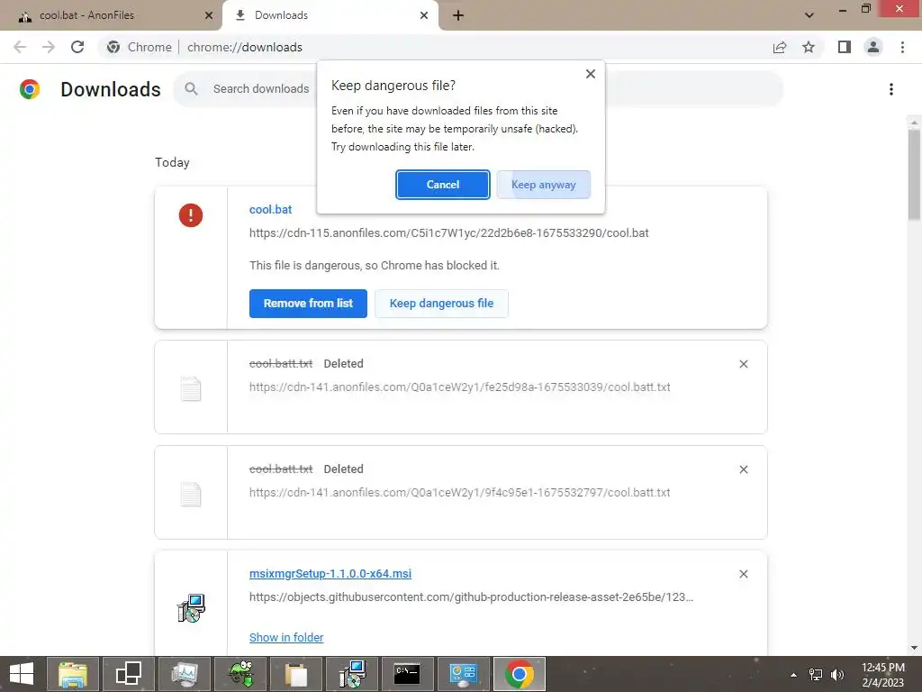Open the green gecko app taskbar icon
Image resolution: width=922 pixels, height=692 pixels.
click(240, 674)
